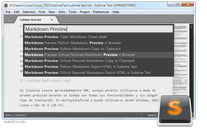This screenshot has width=207, height=129.
Task: Close the sublime-text.md tab
Action: pos(52,20)
